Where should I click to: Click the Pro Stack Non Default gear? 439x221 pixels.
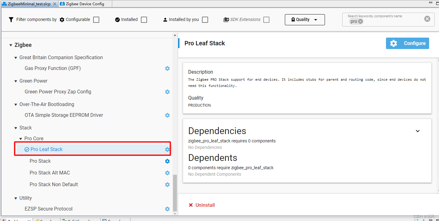pyautogui.click(x=167, y=185)
